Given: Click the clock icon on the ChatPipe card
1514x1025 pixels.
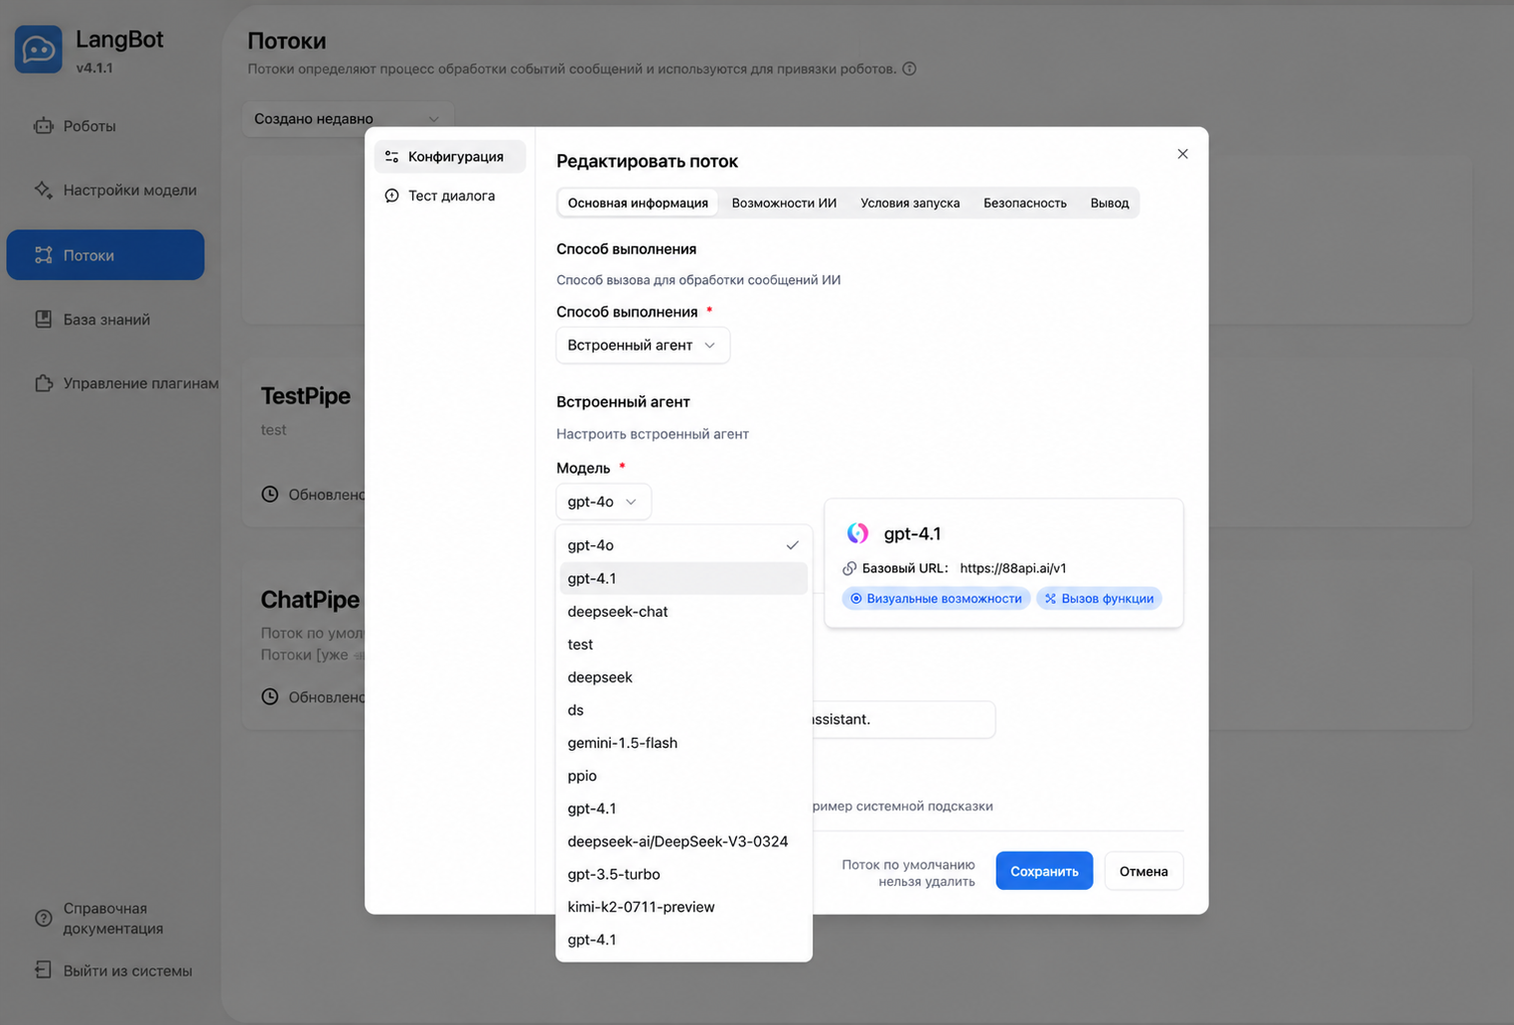Looking at the screenshot, I should [x=270, y=697].
